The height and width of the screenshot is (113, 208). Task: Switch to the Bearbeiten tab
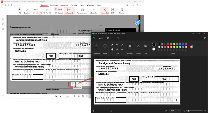coord(64,5)
